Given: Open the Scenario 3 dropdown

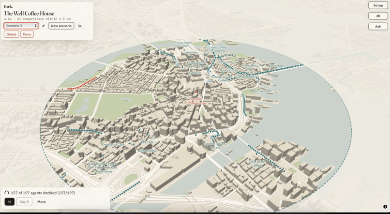Looking at the screenshot, I should tap(21, 26).
